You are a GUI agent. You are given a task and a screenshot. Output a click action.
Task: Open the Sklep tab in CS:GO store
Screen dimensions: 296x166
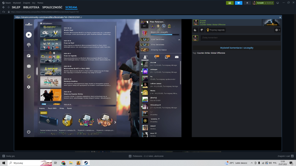pos(62,108)
